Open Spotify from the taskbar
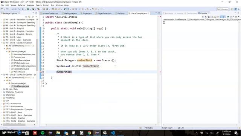This screenshot has height=136, width=241. click(x=43, y=133)
